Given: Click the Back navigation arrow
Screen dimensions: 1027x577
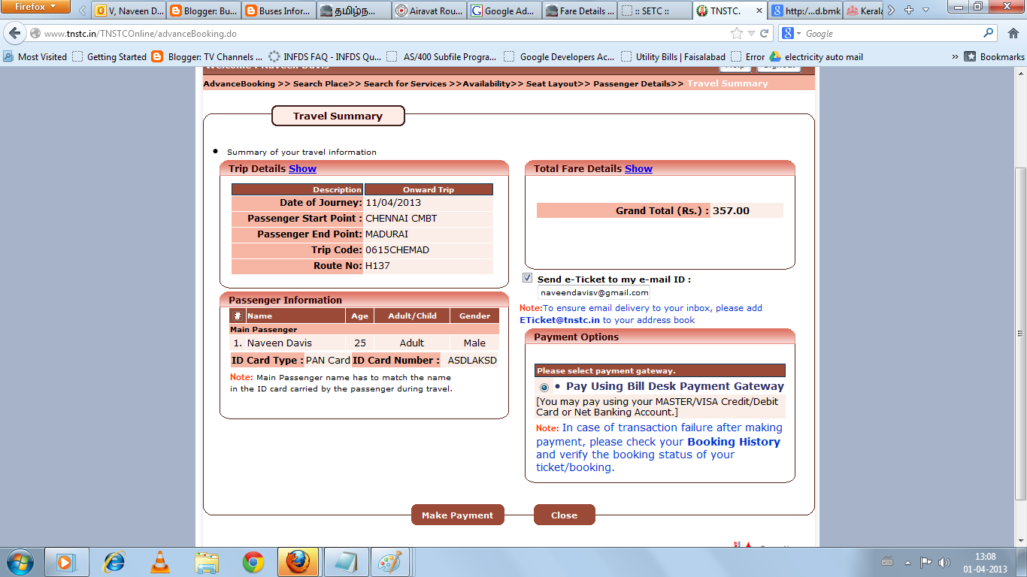Looking at the screenshot, I should [x=16, y=33].
